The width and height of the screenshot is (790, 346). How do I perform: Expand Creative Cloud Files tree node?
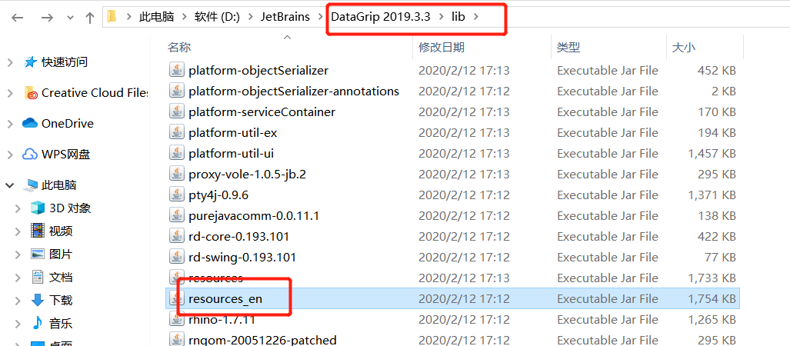click(x=10, y=93)
